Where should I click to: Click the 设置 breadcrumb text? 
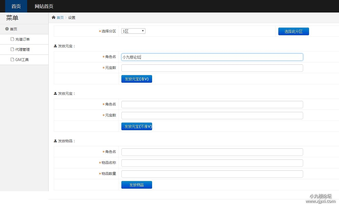72,18
